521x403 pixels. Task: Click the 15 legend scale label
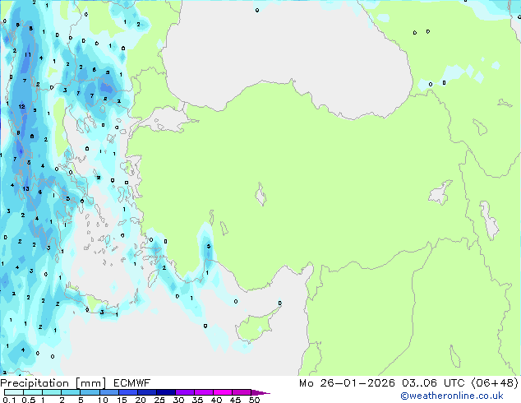pos(122,400)
